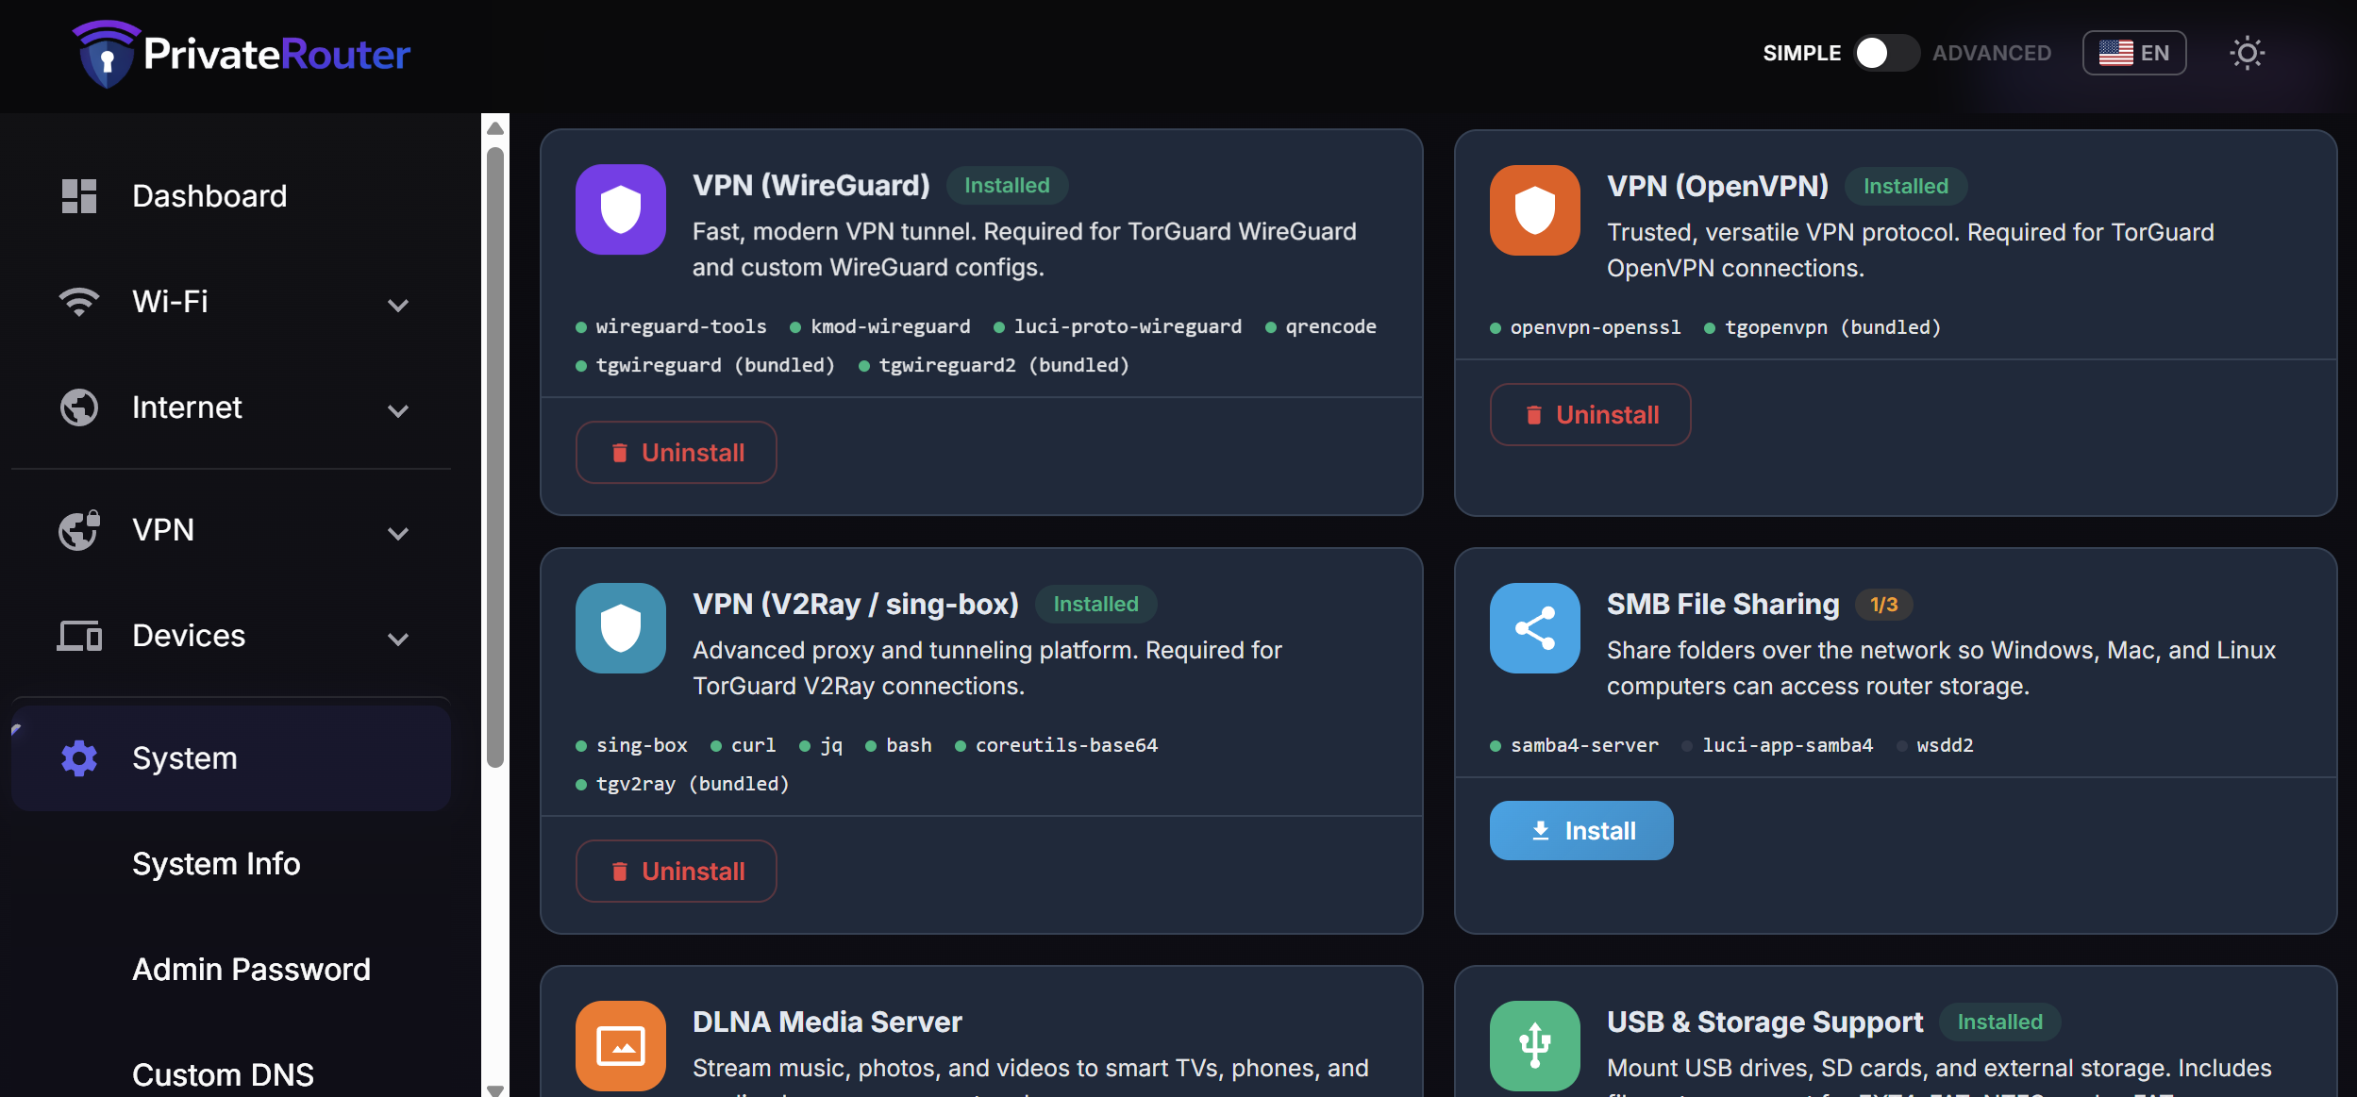The width and height of the screenshot is (2357, 1097).
Task: Click the coreutils-base64 package label
Action: point(1066,745)
